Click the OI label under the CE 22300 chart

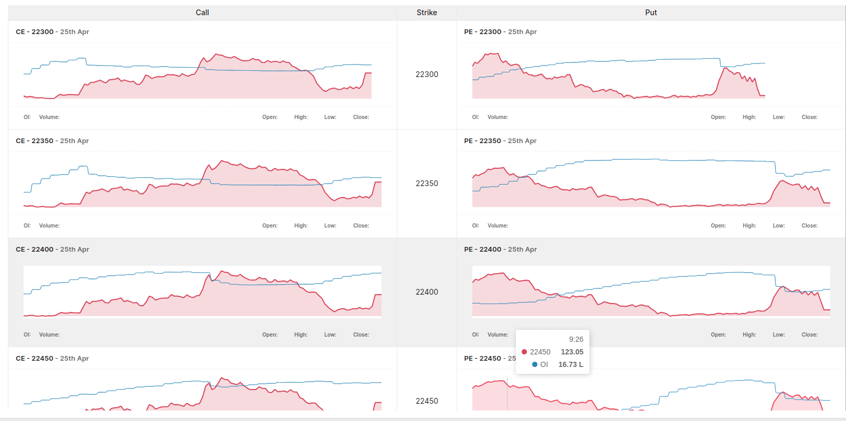[27, 117]
